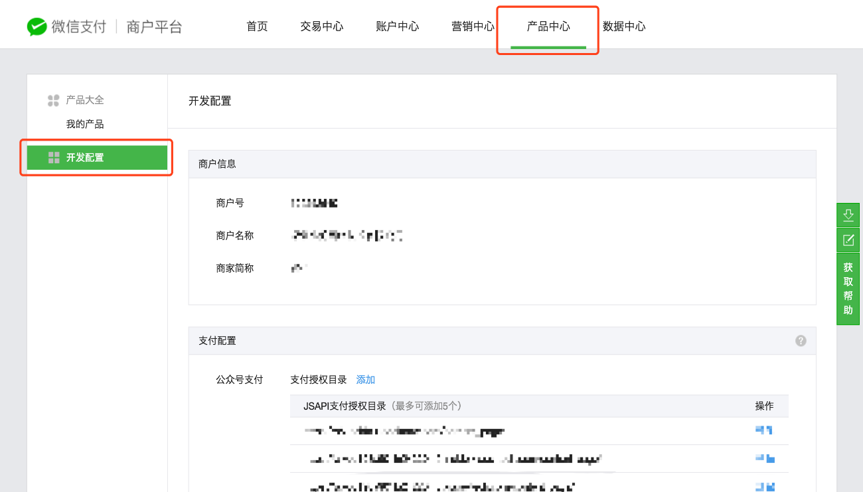
Task: Select the 产品大全 sidebar heading
Action: [x=85, y=100]
